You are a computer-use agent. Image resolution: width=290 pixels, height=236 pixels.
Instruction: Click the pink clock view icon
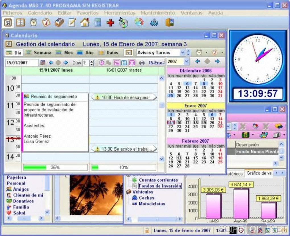(x=101, y=63)
